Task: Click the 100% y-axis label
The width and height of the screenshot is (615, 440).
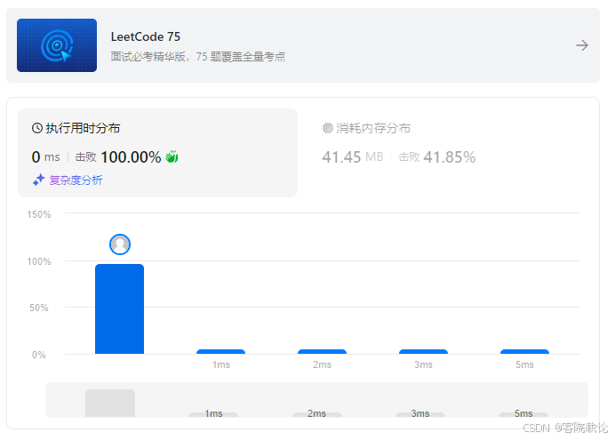Action: tap(39, 261)
